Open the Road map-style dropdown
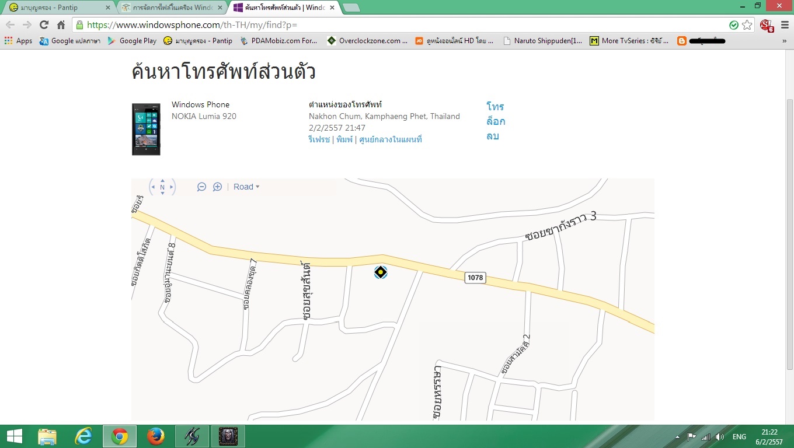 click(x=246, y=187)
